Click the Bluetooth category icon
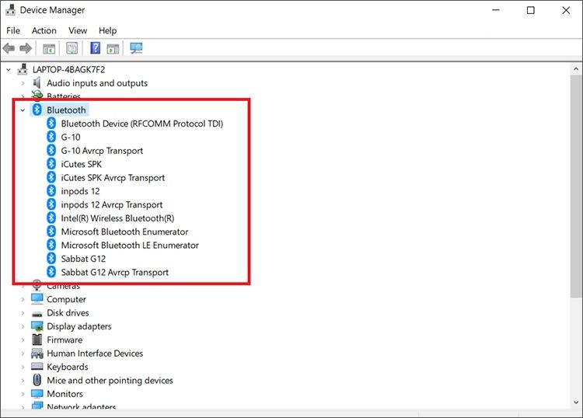 [37, 110]
